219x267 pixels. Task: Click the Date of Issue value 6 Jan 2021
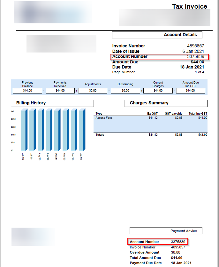[x=193, y=51]
